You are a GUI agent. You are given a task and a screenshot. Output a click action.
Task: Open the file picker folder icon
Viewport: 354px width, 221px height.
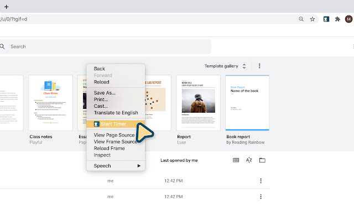pos(262,160)
